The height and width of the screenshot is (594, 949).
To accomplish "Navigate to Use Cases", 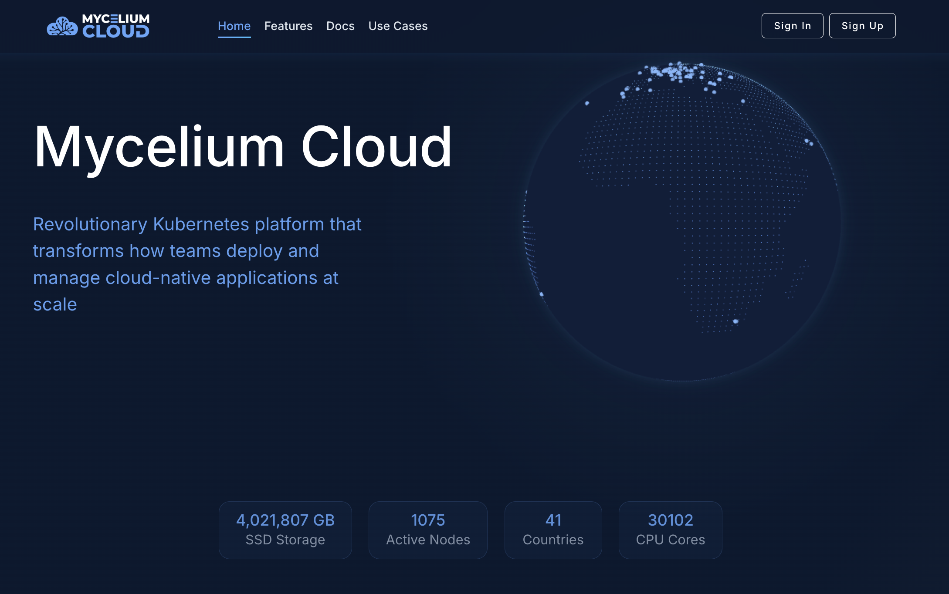I will [x=398, y=26].
